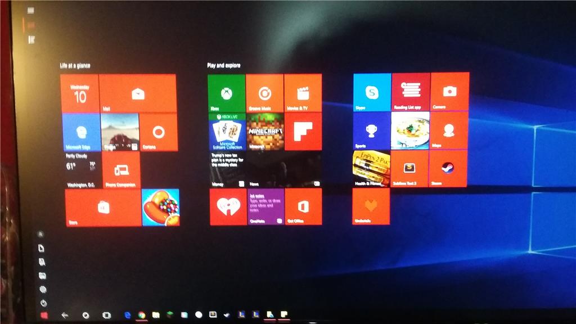
Task: Open Cortana circle on the taskbar
Action: tap(85, 315)
